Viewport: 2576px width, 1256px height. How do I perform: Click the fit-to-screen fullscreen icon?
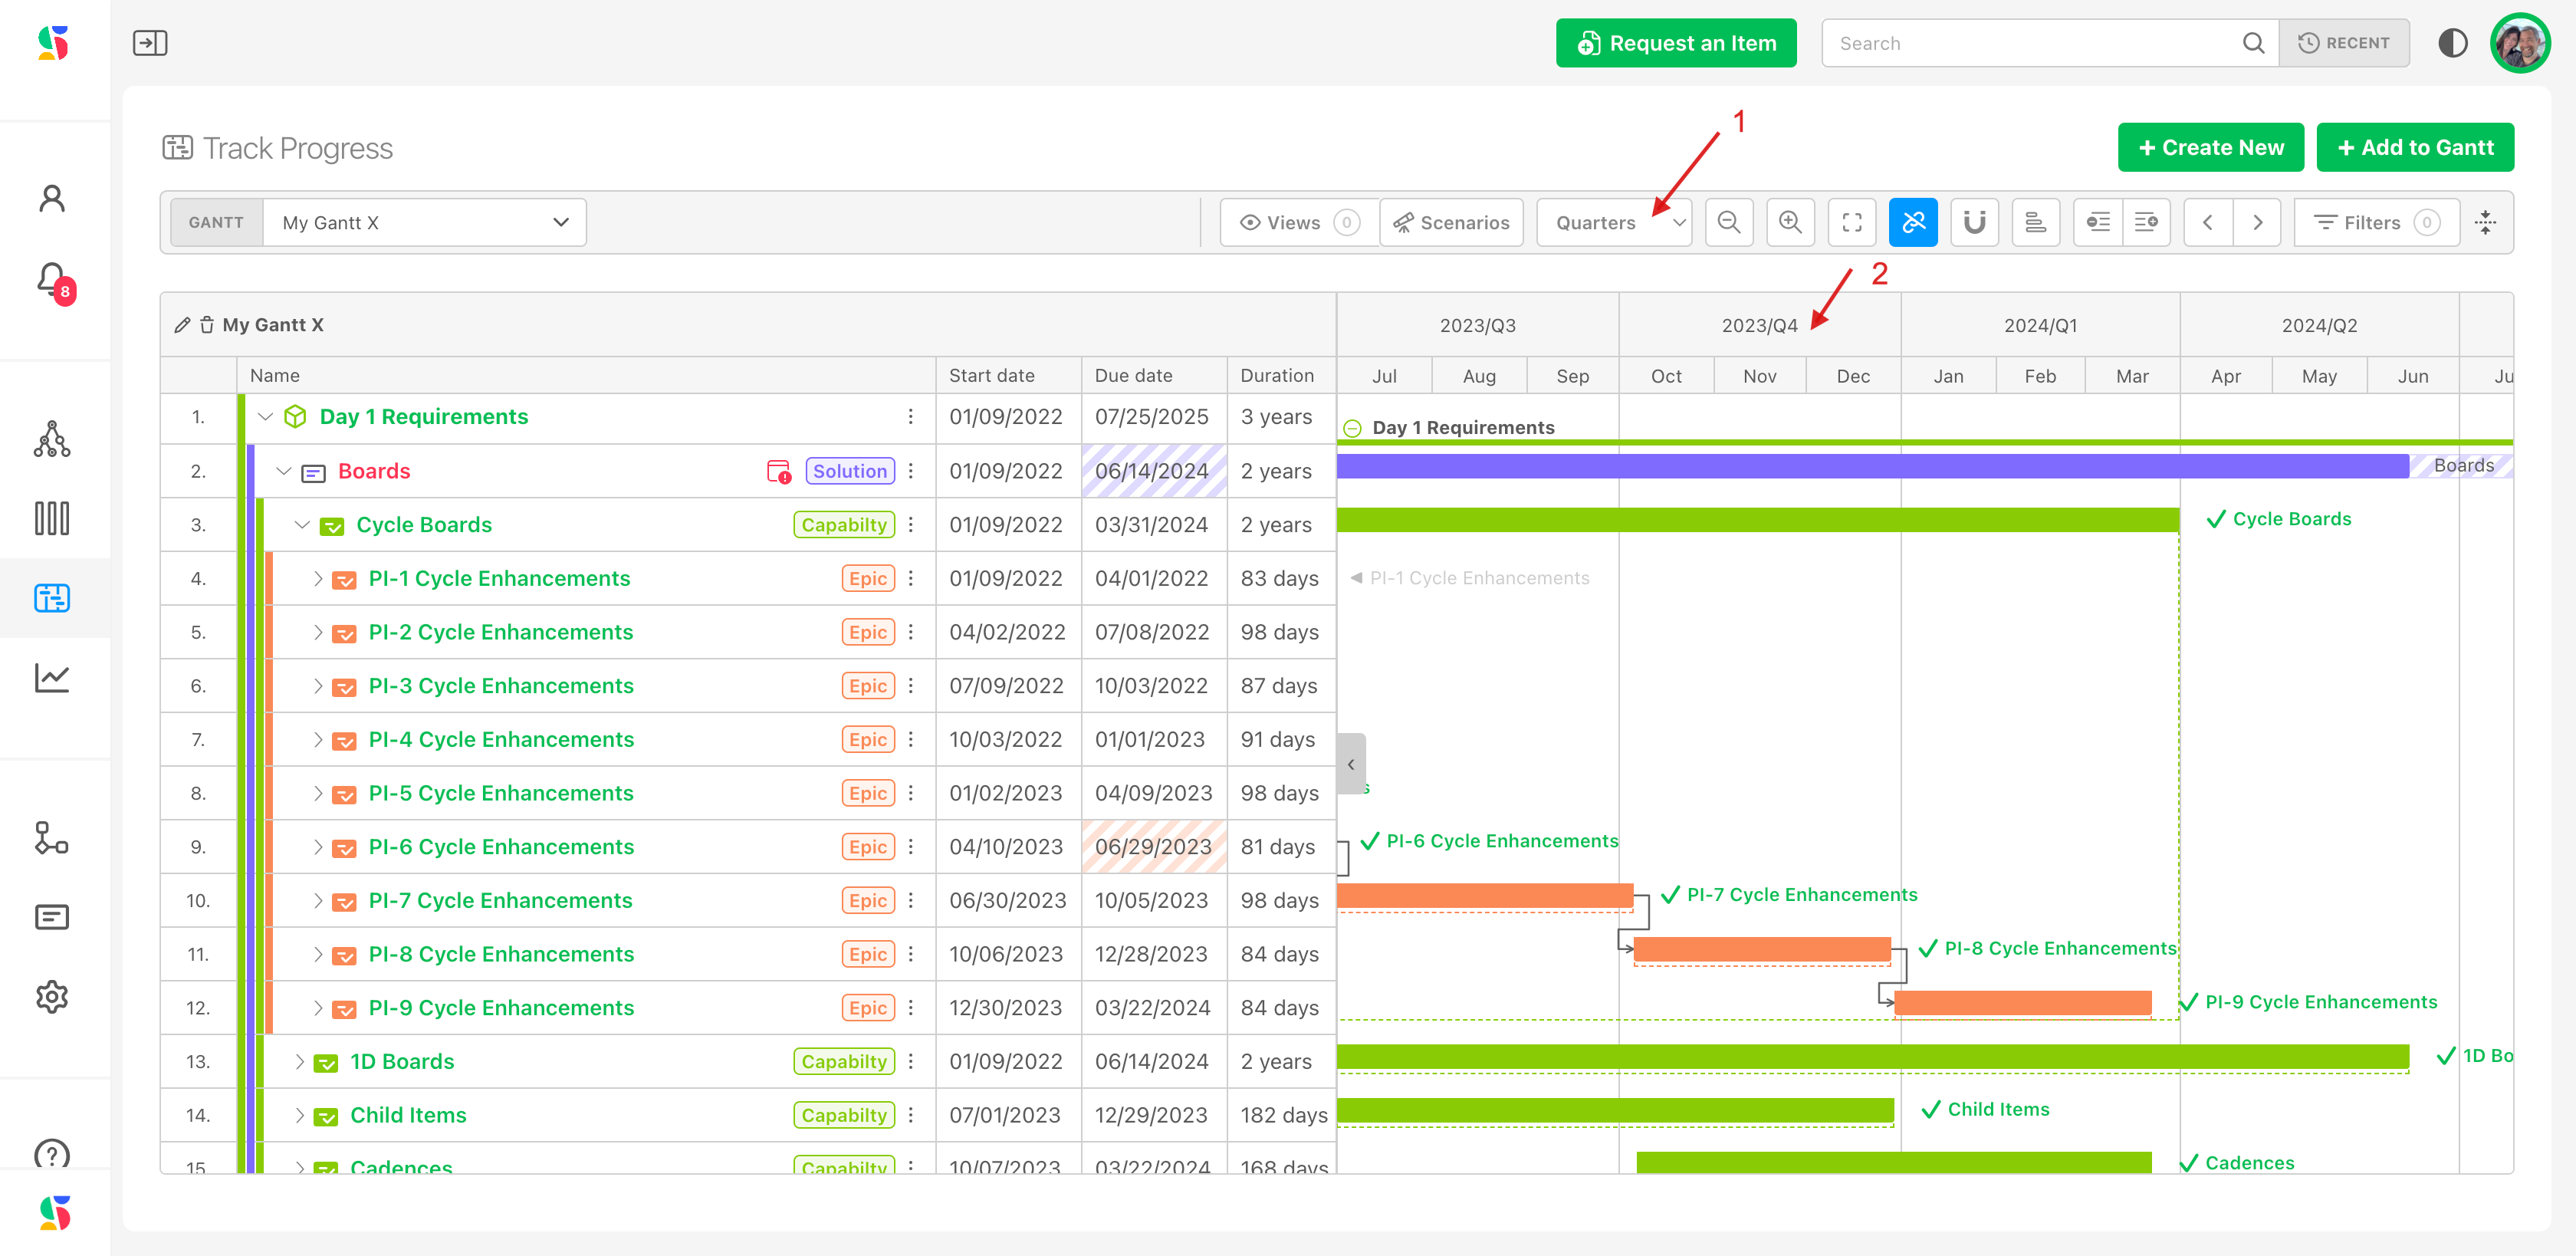click(1851, 222)
